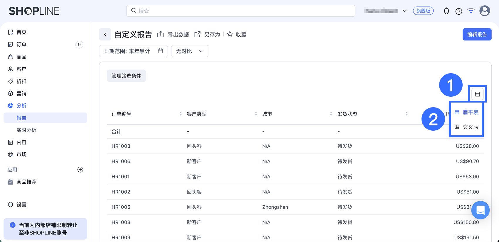Go back with the left arrow button
The width and height of the screenshot is (499, 242).
105,34
